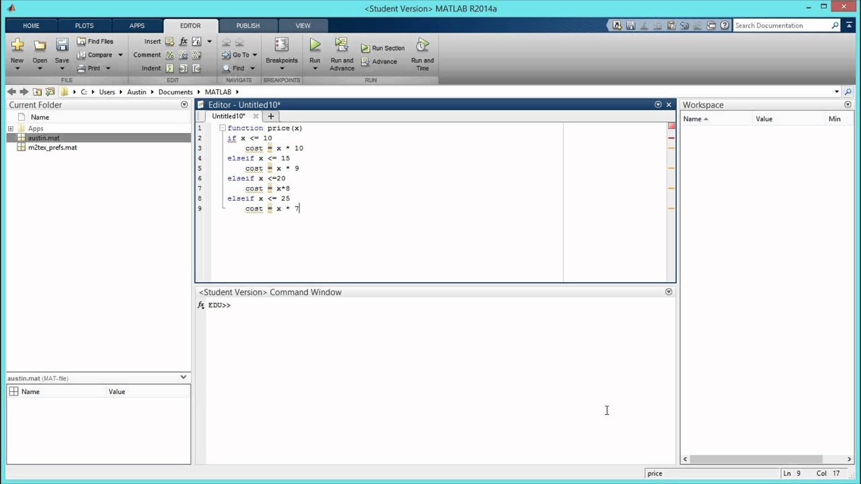
Task: Click the Print button
Action: click(x=89, y=68)
